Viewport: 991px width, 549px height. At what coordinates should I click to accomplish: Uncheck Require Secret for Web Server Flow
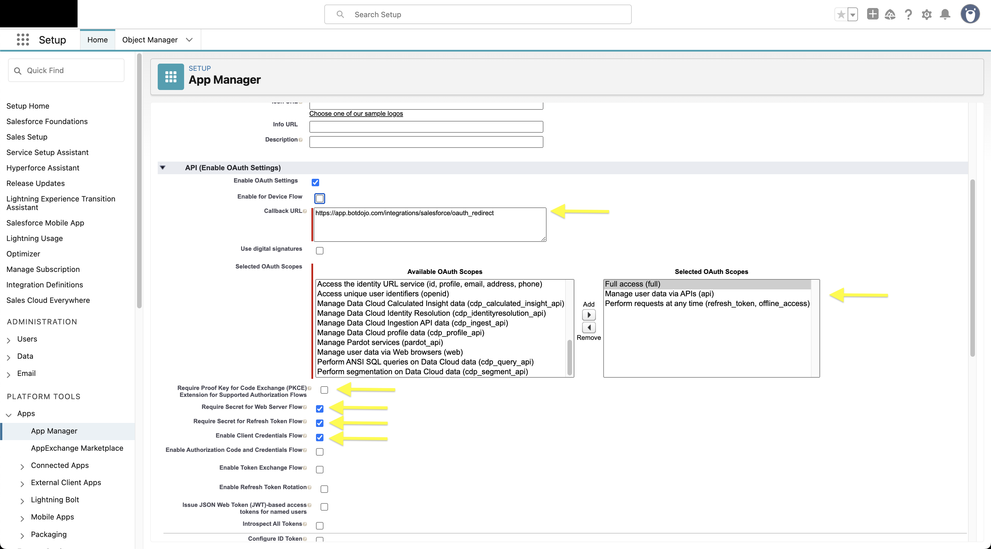[x=320, y=409]
